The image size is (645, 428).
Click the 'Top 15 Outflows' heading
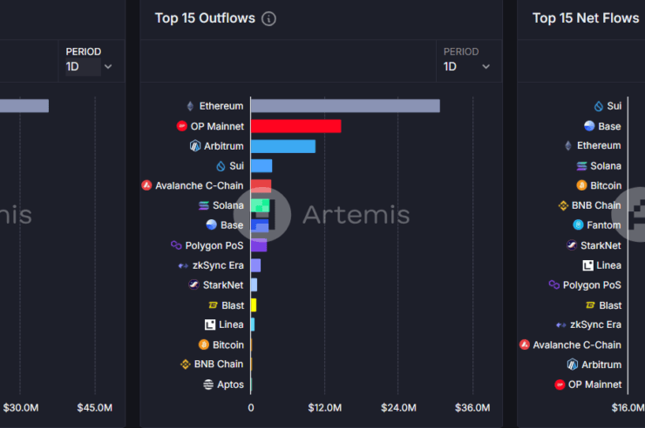205,18
